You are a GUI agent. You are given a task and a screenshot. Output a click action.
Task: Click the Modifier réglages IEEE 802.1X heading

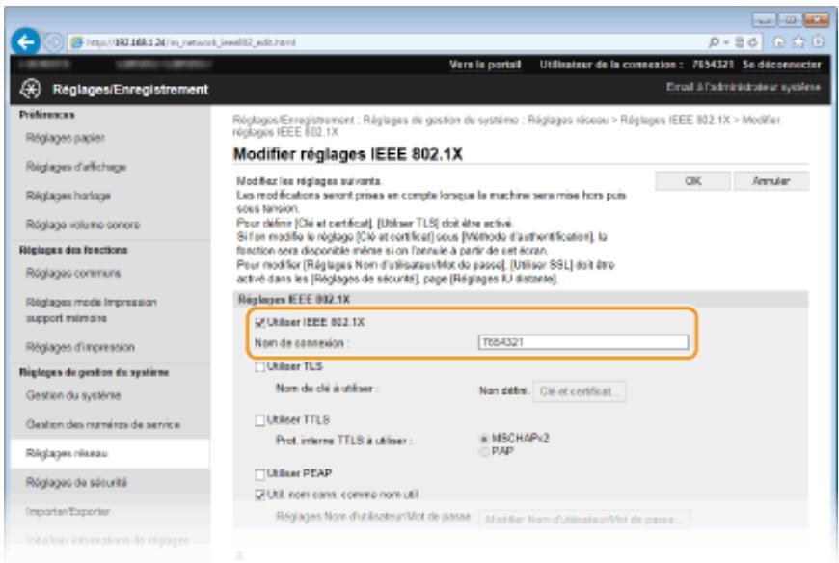point(348,154)
